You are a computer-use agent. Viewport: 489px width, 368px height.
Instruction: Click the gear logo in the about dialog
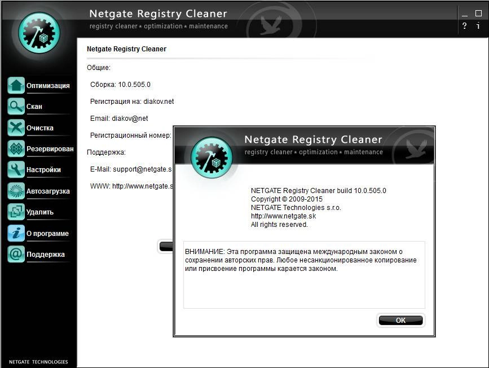(x=212, y=157)
